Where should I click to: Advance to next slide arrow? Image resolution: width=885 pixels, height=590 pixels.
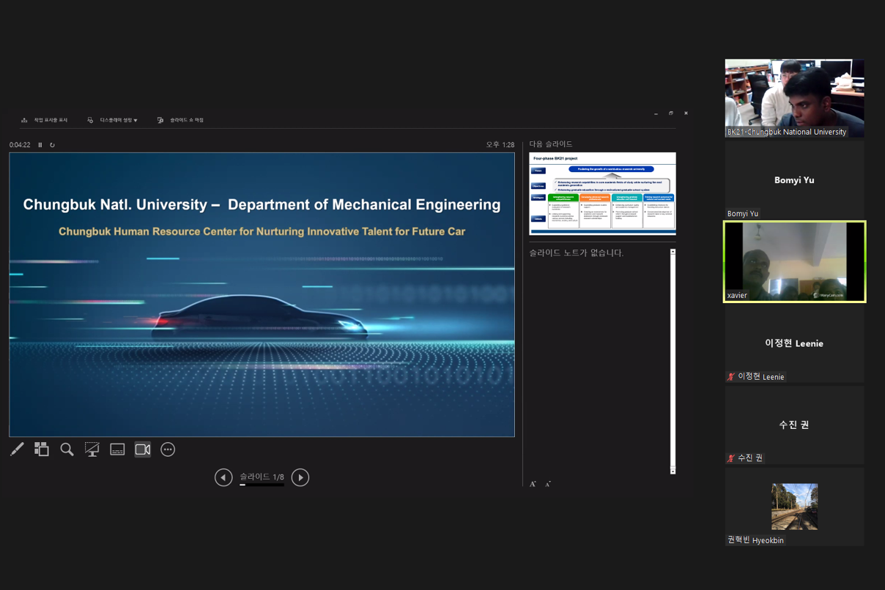[x=300, y=477]
